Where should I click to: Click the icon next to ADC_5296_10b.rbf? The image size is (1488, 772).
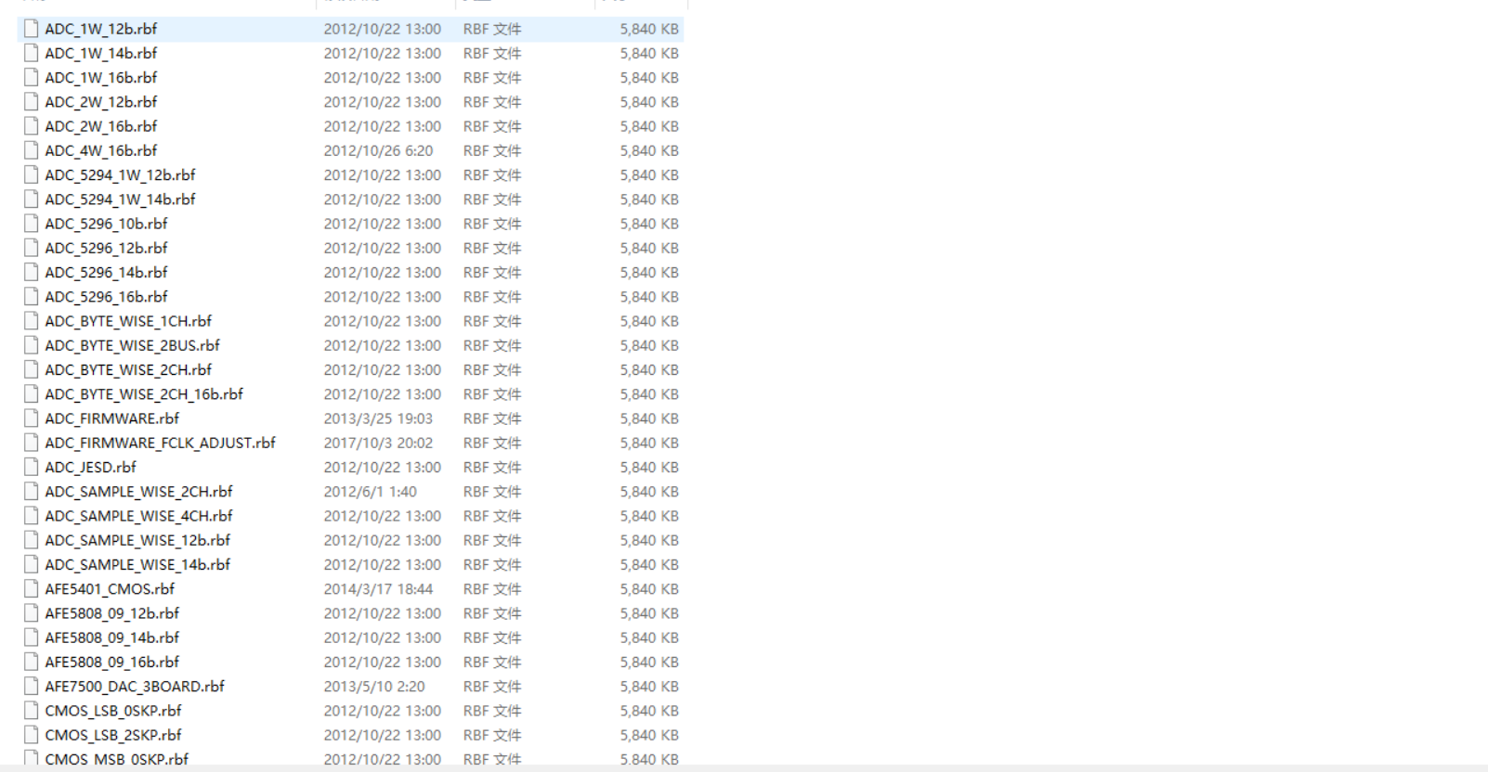click(x=32, y=224)
